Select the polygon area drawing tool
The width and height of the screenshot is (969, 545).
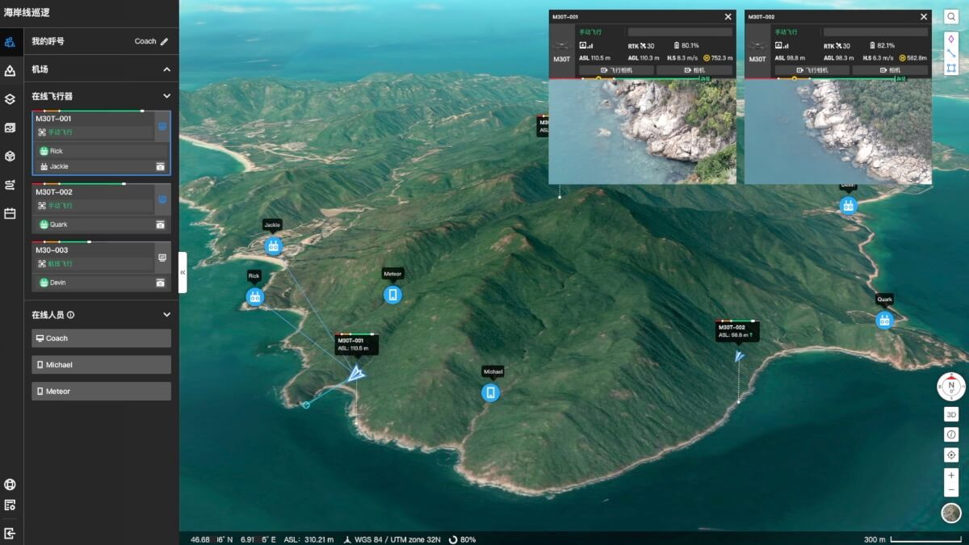click(951, 67)
